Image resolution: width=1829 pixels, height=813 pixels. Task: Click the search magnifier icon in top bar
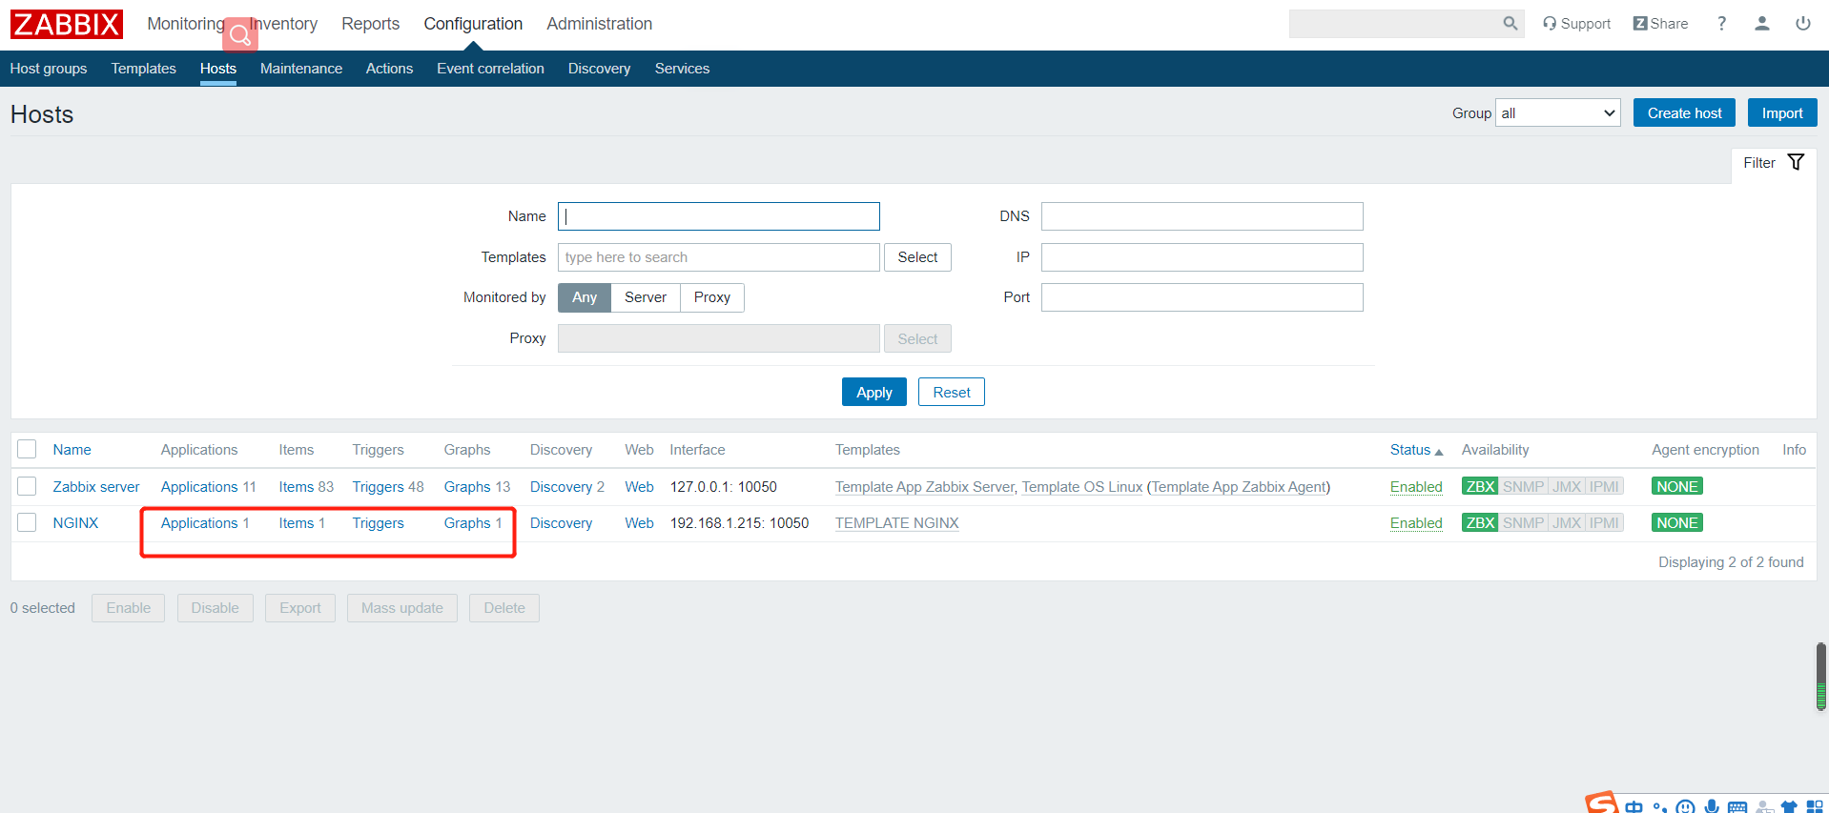coord(1510,24)
